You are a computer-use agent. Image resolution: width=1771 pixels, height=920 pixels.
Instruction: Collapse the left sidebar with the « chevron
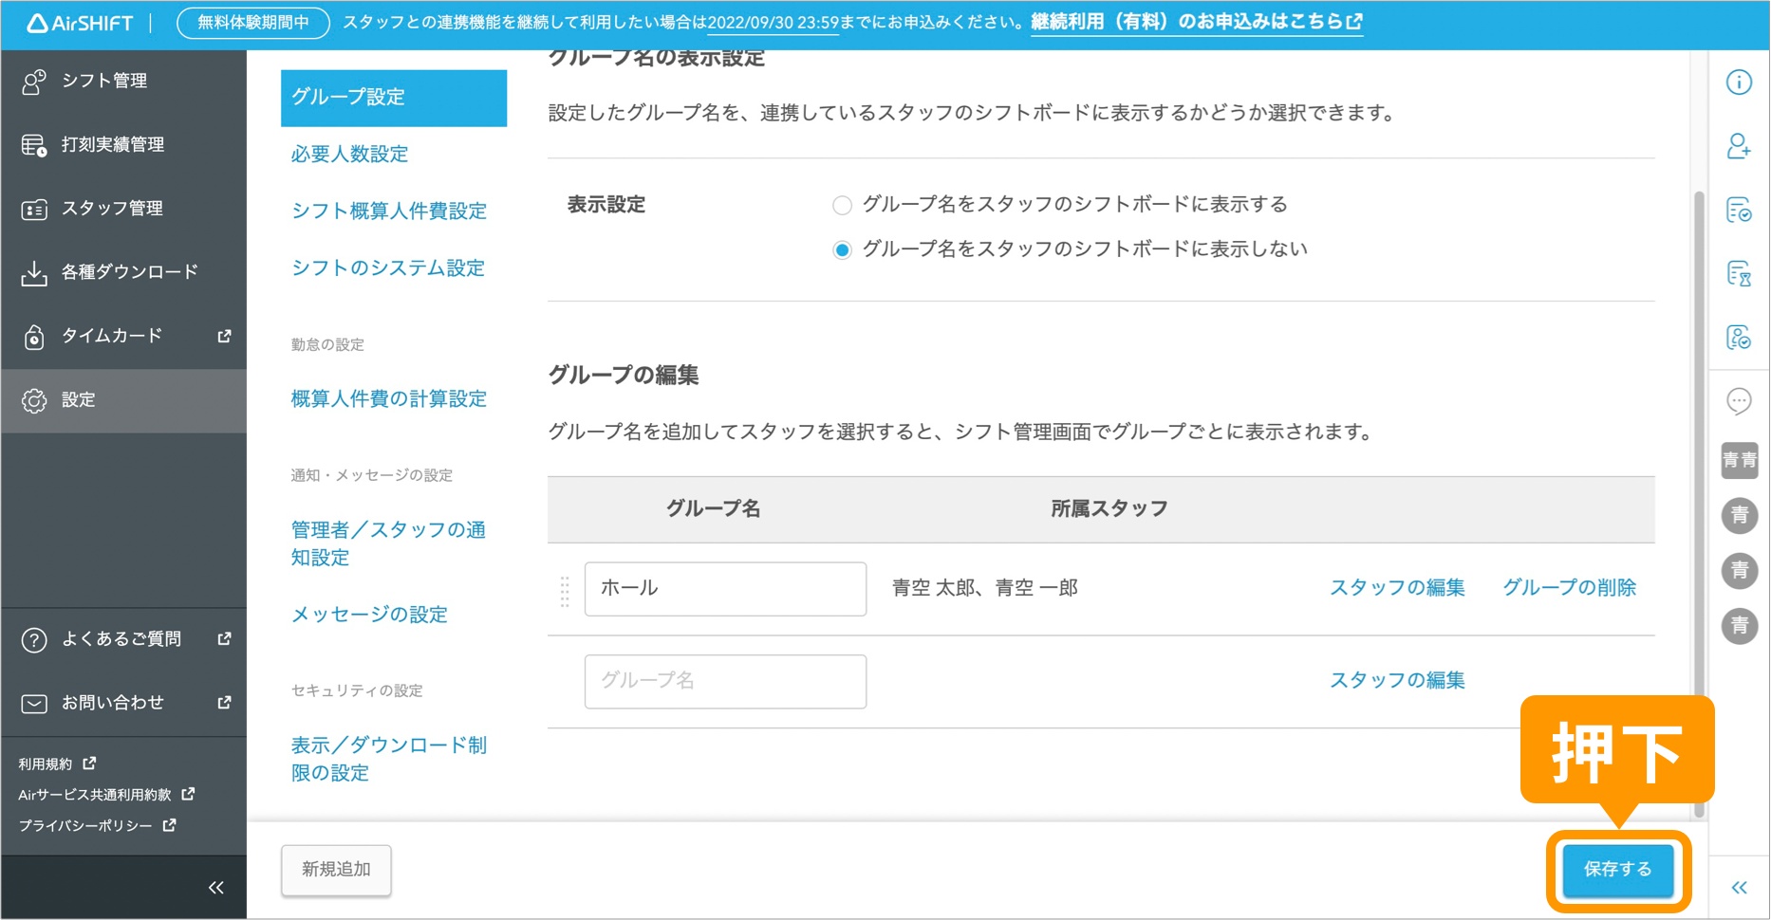[x=215, y=887]
